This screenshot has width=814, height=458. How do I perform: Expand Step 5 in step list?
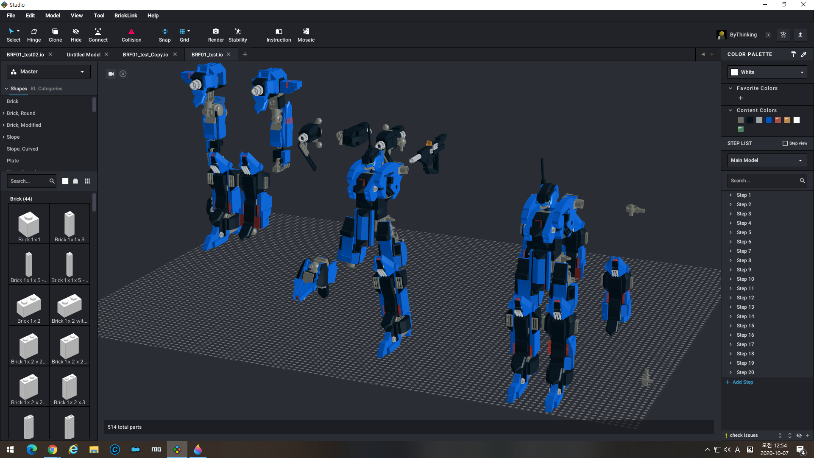pos(730,232)
